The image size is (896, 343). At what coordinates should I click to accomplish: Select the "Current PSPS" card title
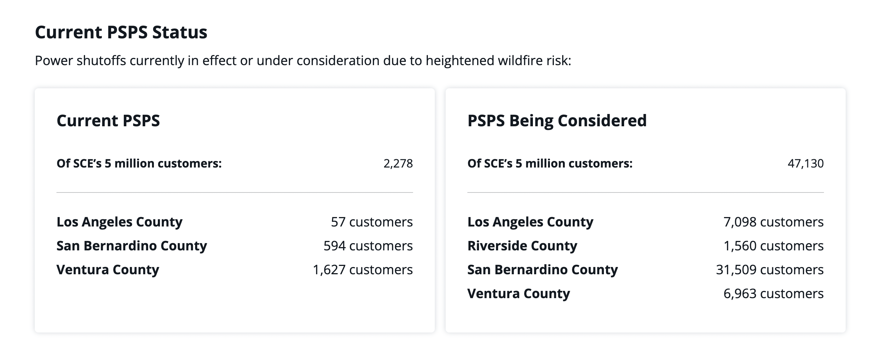(108, 120)
